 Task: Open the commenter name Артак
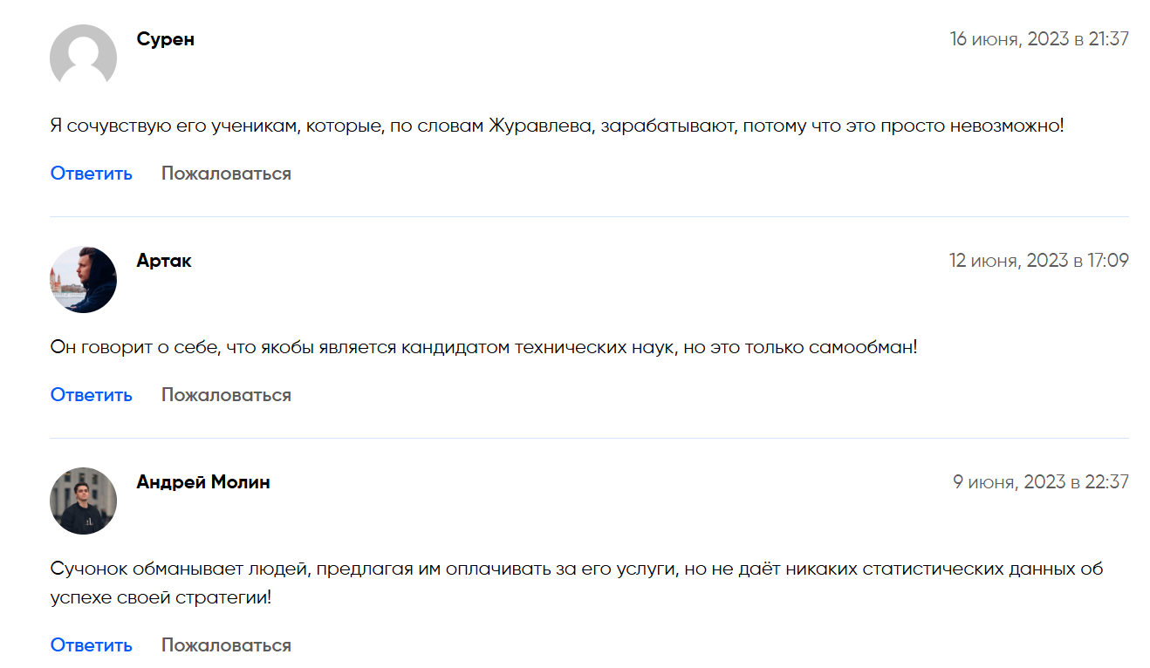(x=164, y=261)
